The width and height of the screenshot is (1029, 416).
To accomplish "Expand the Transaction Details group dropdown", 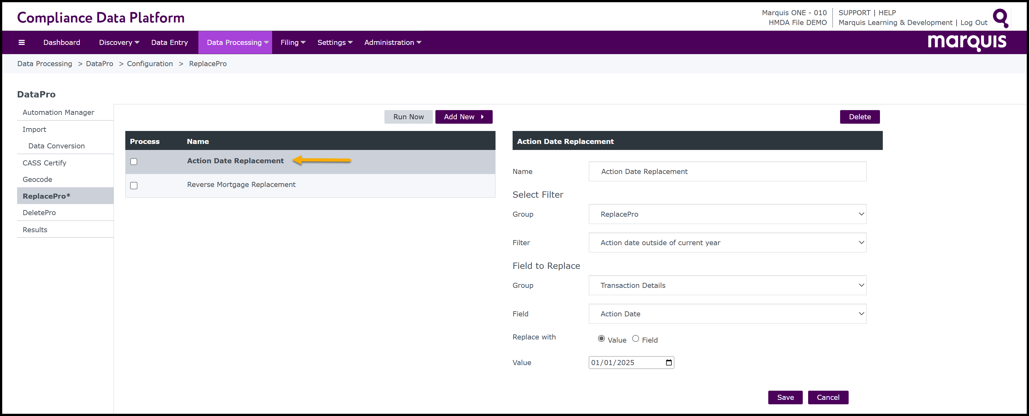I will [x=727, y=285].
